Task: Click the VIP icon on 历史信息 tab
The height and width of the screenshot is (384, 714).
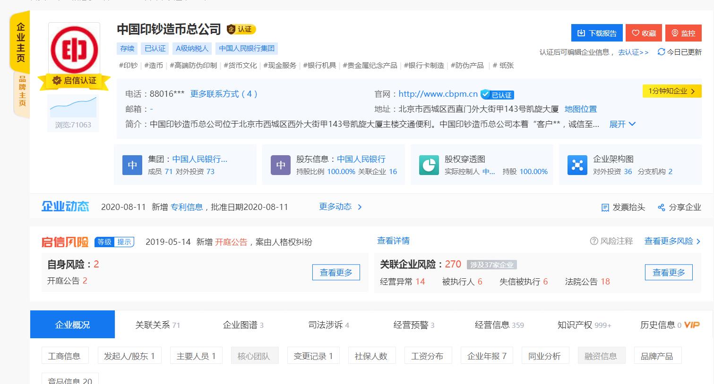Action: [x=692, y=325]
